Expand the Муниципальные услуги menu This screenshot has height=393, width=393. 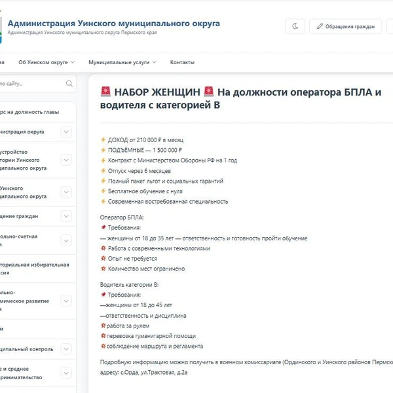coord(122,62)
